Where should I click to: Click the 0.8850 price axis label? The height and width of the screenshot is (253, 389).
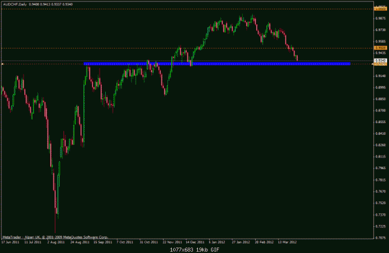pos(381,99)
